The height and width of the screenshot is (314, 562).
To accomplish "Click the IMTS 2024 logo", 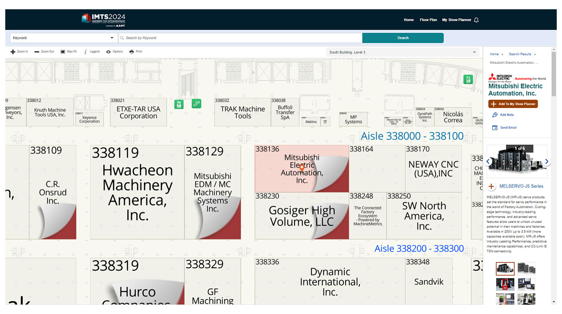I will (x=104, y=20).
